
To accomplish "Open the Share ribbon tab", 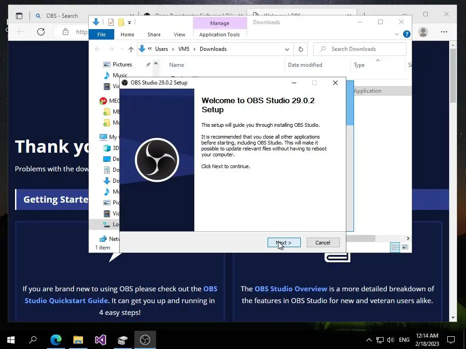I will point(154,35).
